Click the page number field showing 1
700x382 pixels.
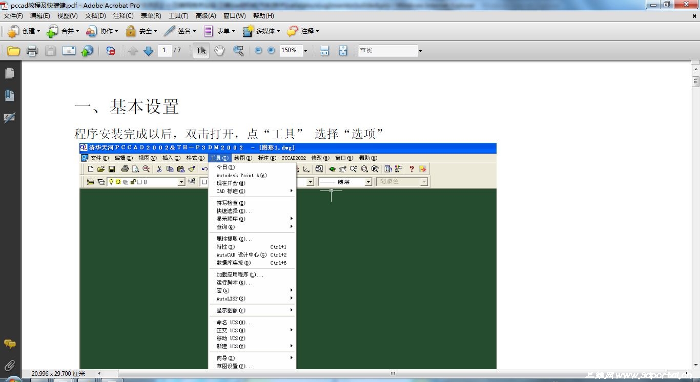[164, 50]
